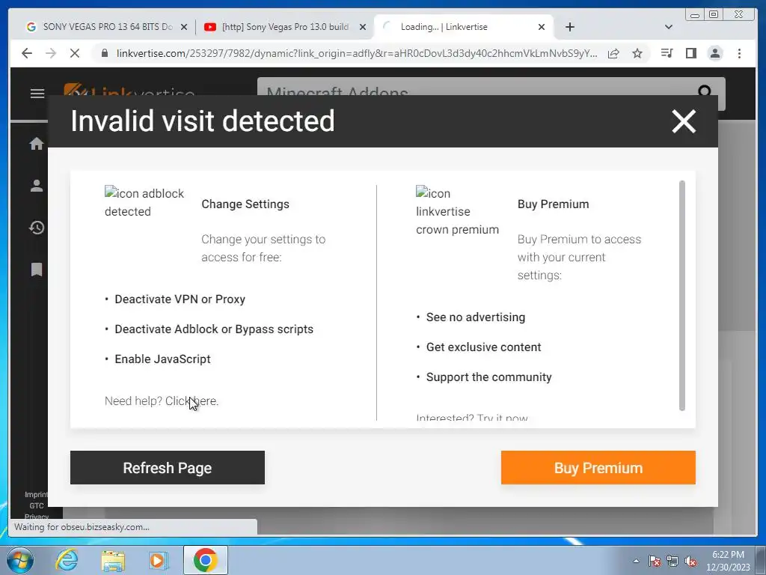
Task: Toggle Chrome side panel
Action: coord(690,53)
